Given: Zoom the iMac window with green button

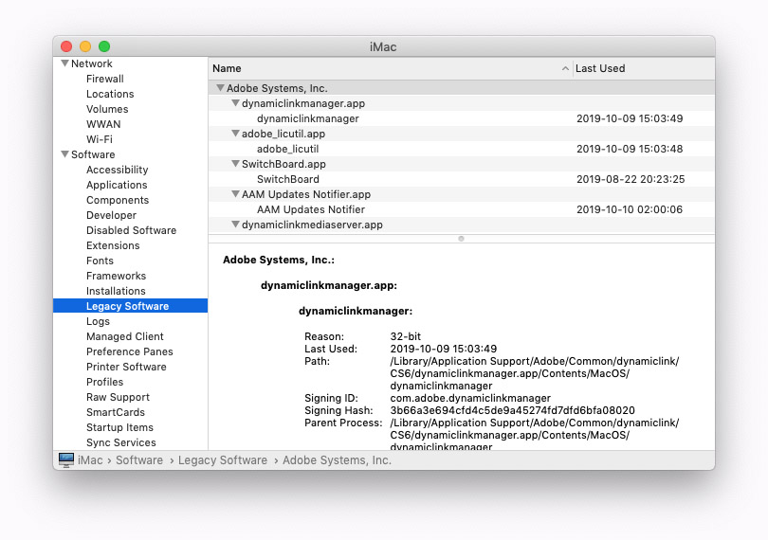Looking at the screenshot, I should point(104,46).
